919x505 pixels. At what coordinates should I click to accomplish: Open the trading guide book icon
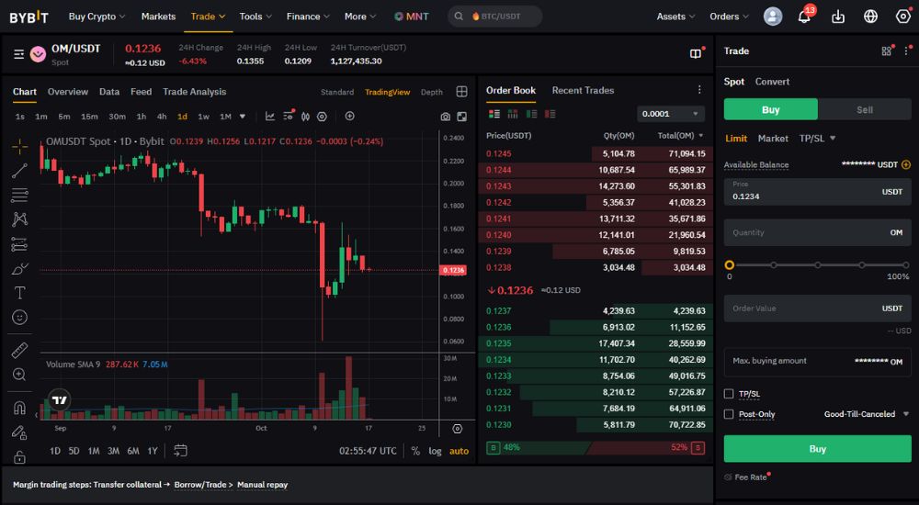tap(696, 53)
